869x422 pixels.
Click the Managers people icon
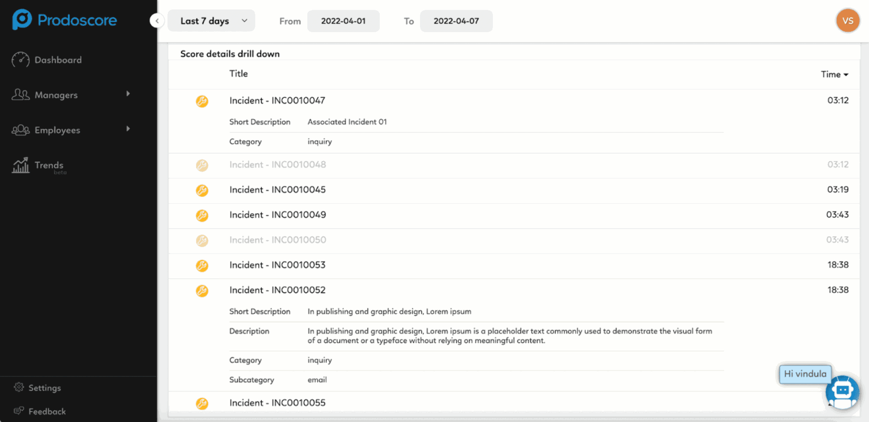point(20,94)
